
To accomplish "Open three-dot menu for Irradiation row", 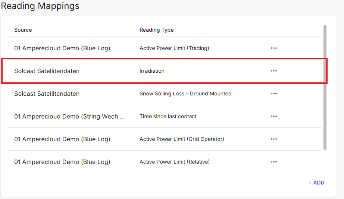I will point(274,71).
